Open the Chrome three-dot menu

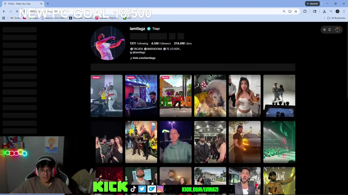click(344, 11)
